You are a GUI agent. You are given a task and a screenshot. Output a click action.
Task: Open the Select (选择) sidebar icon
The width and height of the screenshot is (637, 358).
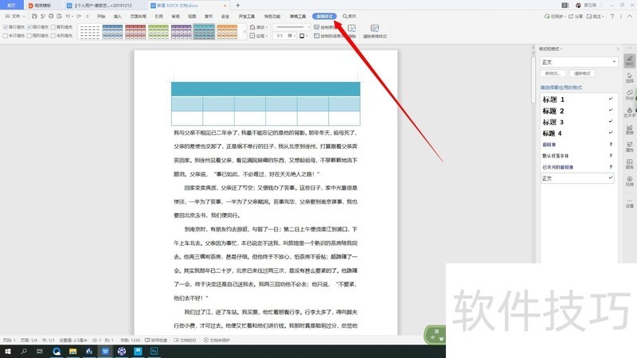coord(630,77)
